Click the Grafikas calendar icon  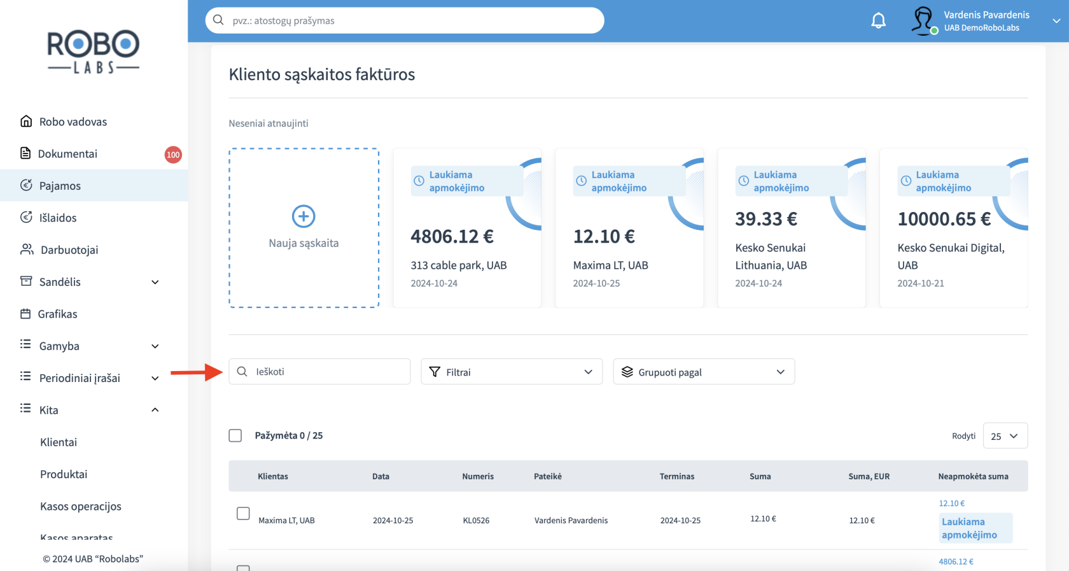click(25, 313)
